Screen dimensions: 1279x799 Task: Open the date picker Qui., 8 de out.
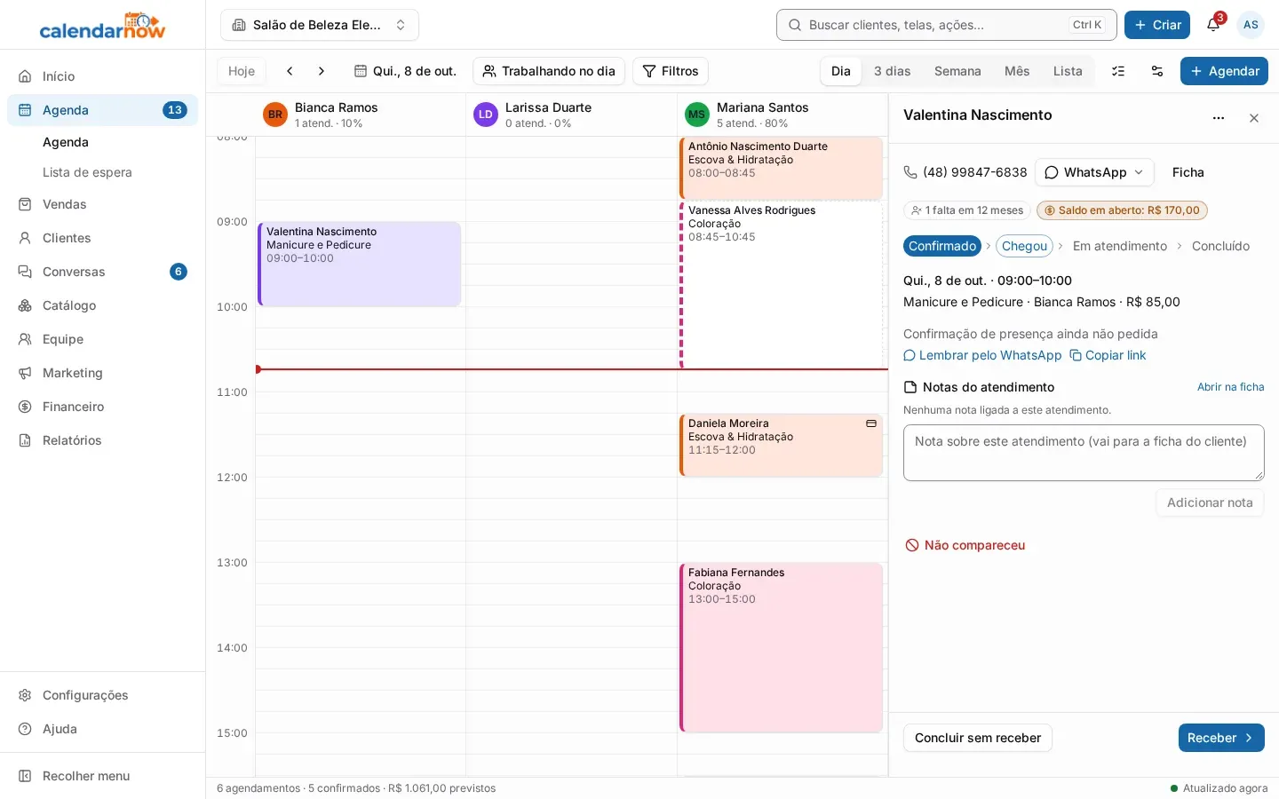click(405, 71)
